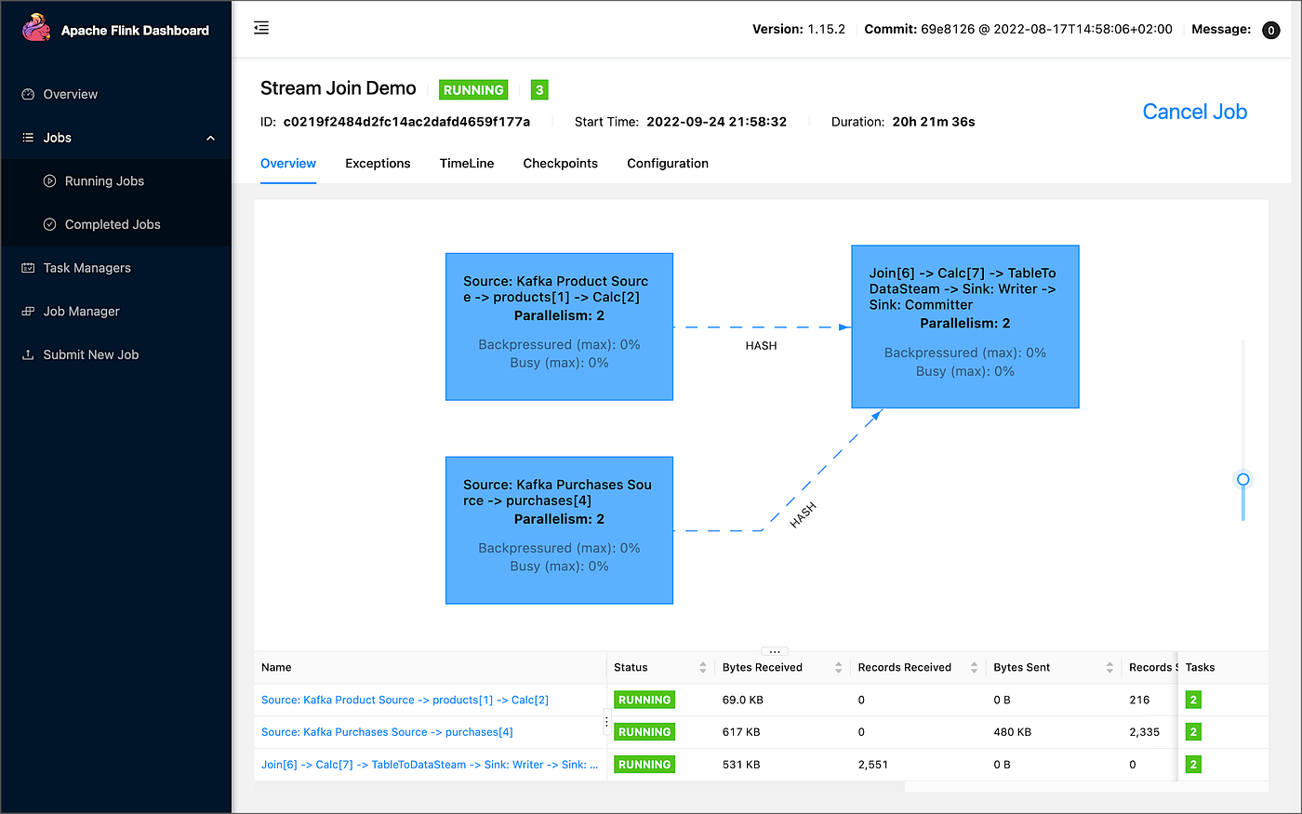Viewport: 1302px width, 814px height.
Task: Click RUNNING tag in Kafka Product Source row
Action: 644,700
